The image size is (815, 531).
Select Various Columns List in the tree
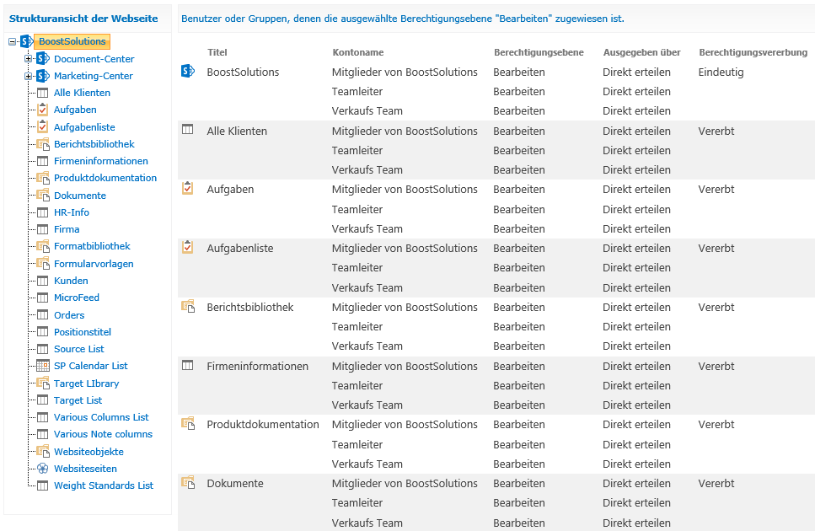click(x=101, y=417)
